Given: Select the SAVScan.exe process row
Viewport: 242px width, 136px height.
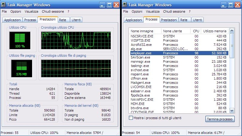Looking at the screenshot, I should 178,57.
